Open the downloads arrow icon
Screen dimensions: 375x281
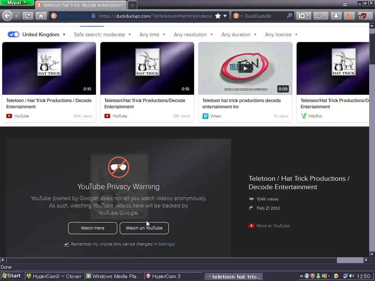(336, 16)
